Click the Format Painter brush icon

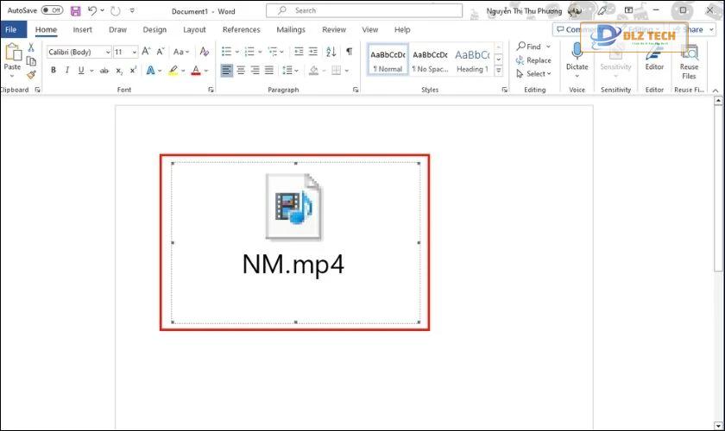coord(31,74)
